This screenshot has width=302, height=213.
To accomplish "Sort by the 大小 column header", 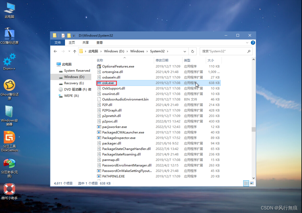I will 211,60.
